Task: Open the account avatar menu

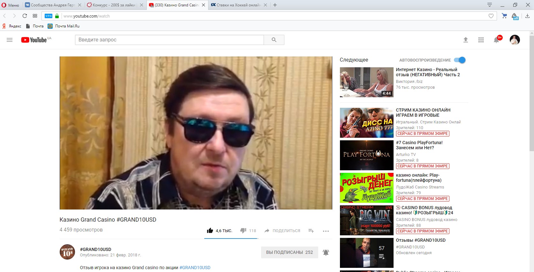Action: pyautogui.click(x=515, y=40)
